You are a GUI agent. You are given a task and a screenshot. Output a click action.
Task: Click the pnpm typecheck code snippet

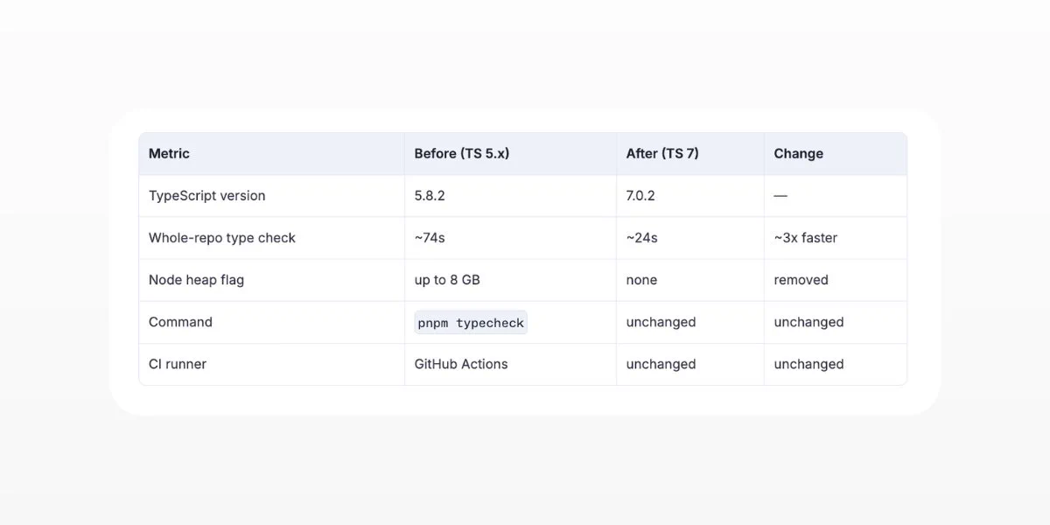[x=471, y=323]
